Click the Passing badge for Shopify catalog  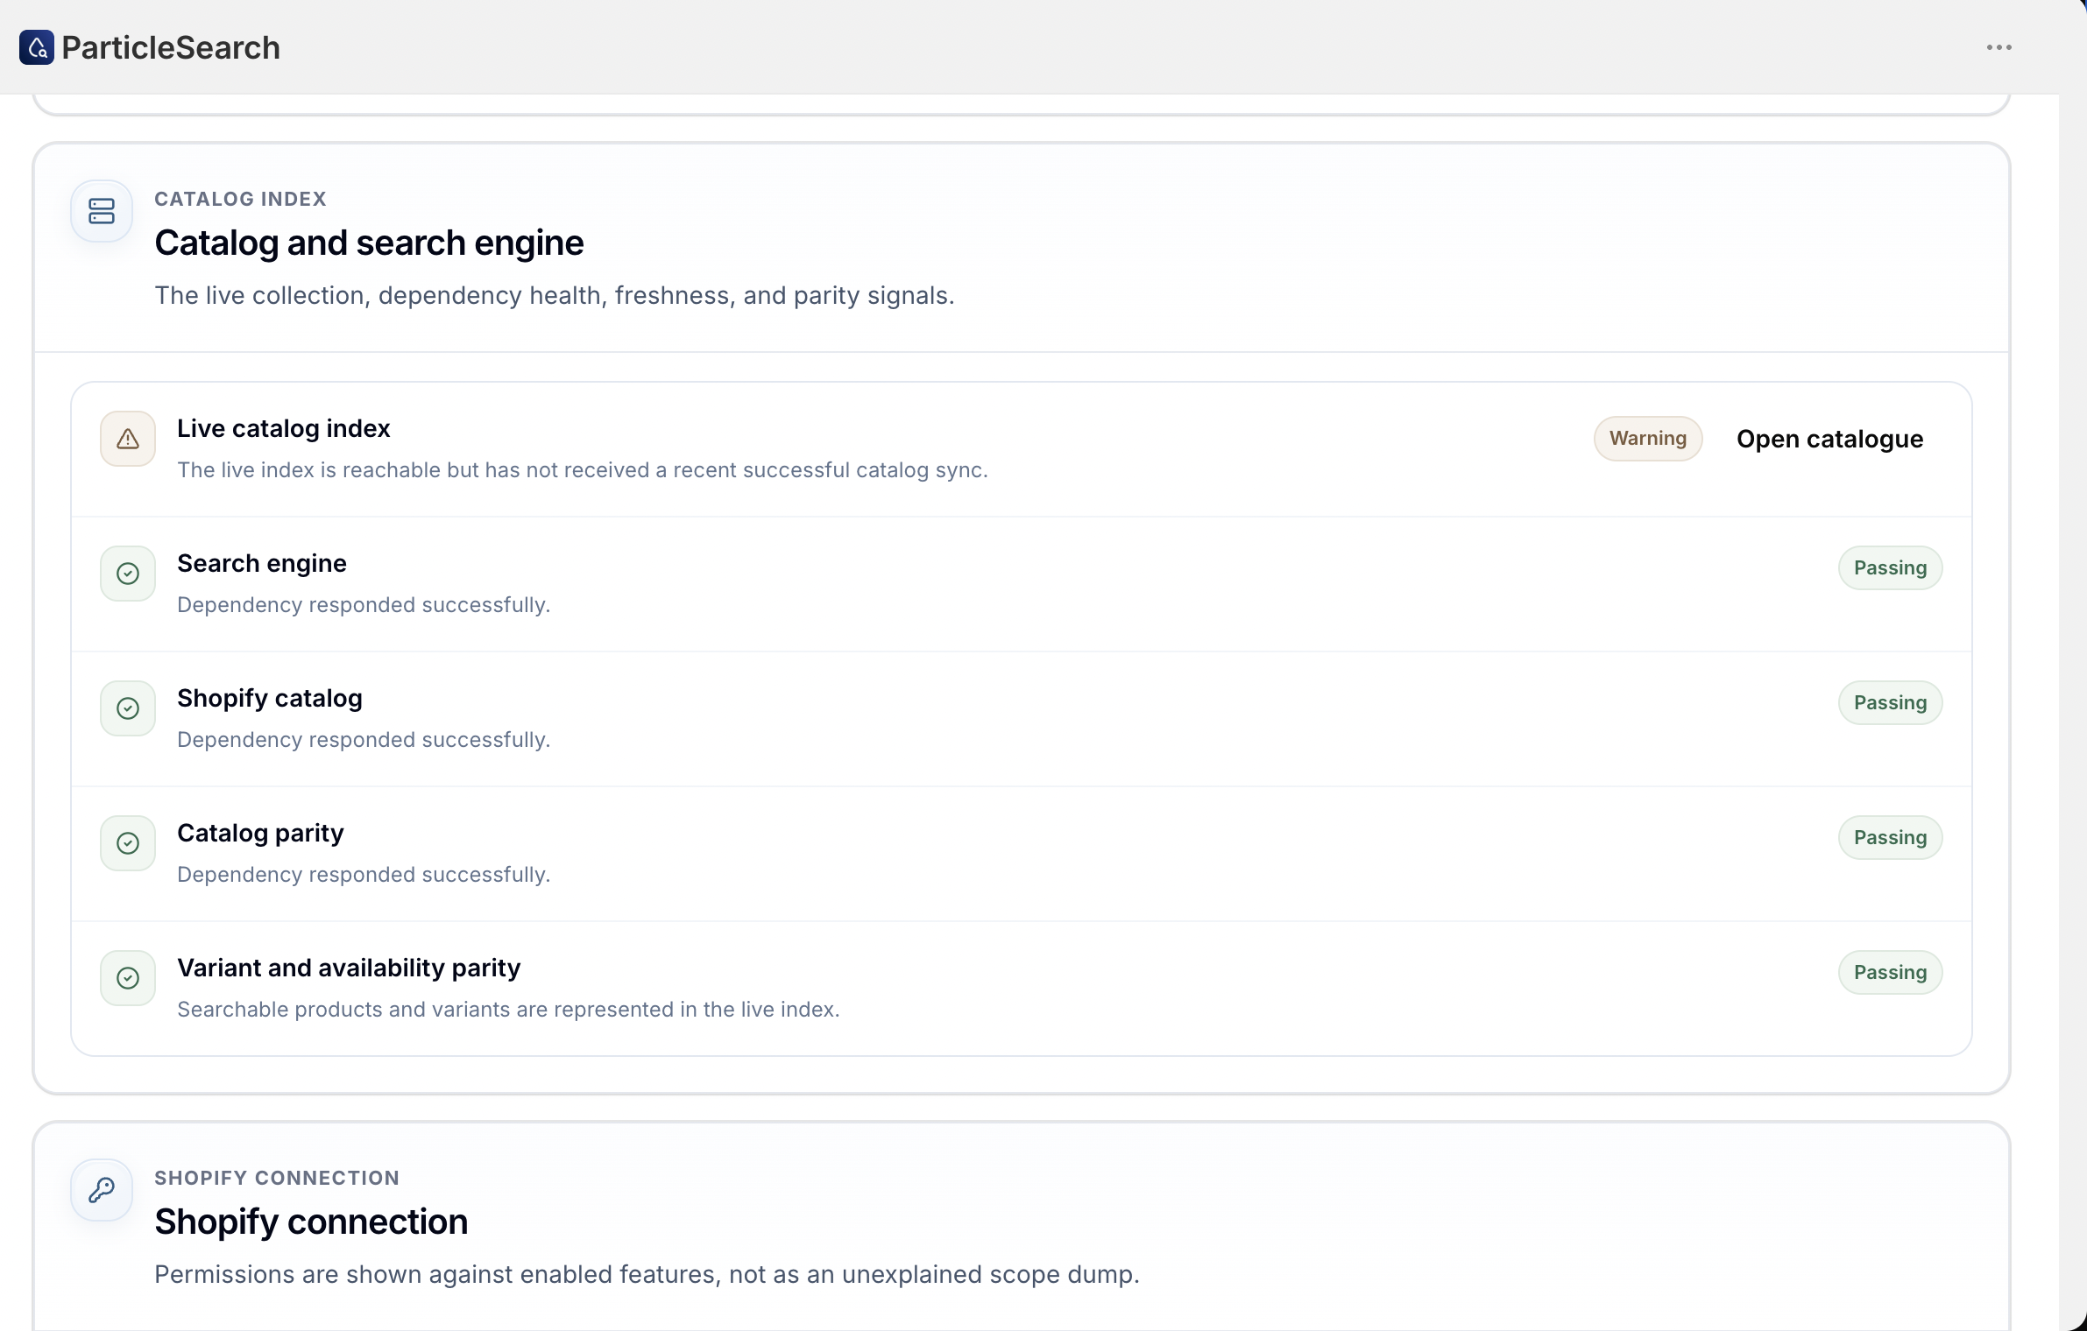pyautogui.click(x=1890, y=703)
